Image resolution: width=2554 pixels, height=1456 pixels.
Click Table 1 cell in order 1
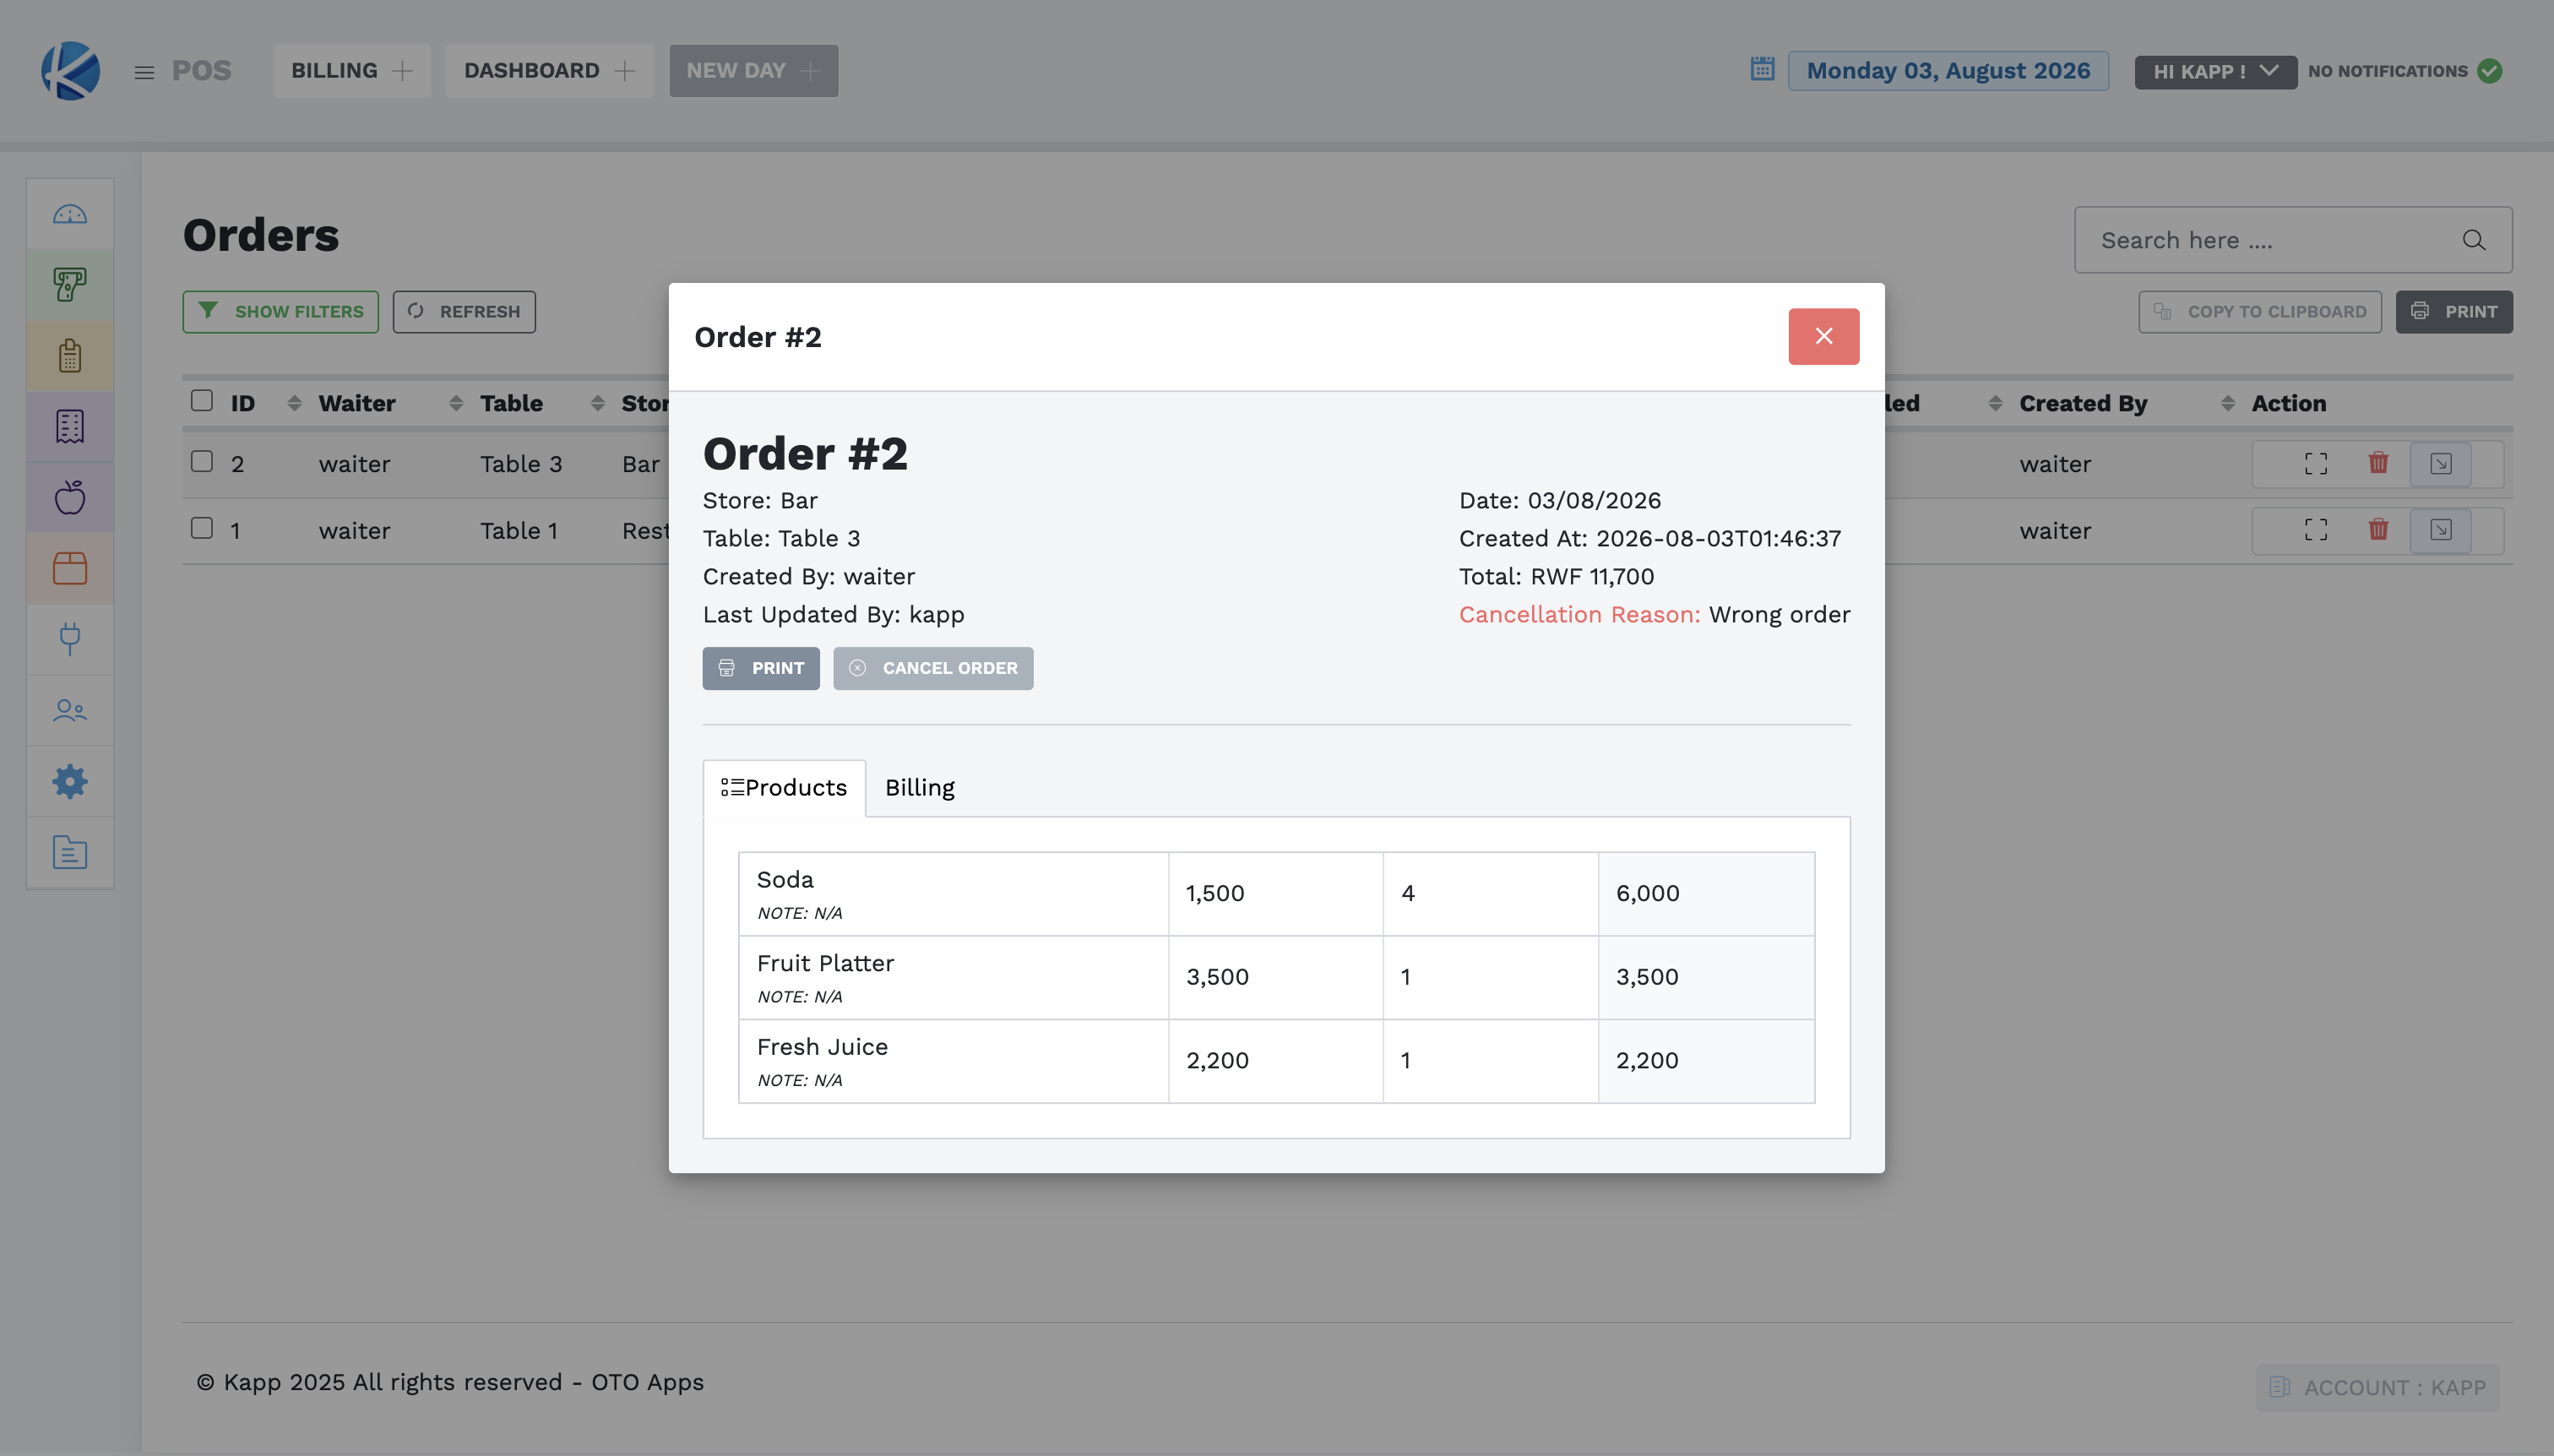(519, 531)
